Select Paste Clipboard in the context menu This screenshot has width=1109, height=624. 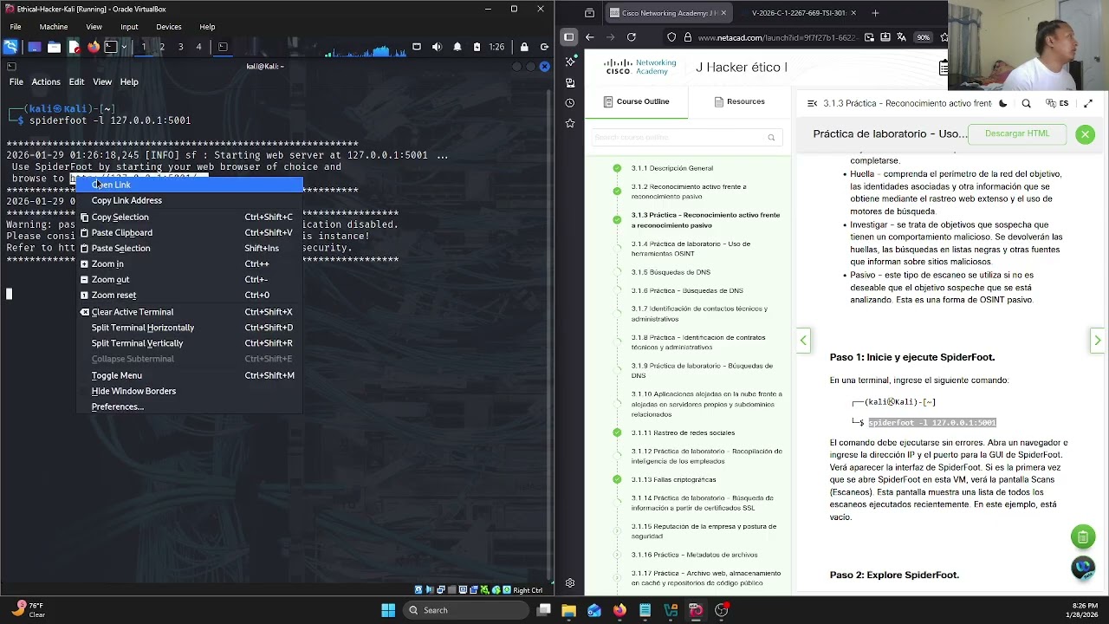point(190,232)
